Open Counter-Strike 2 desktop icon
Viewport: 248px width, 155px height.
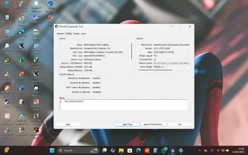point(22,105)
